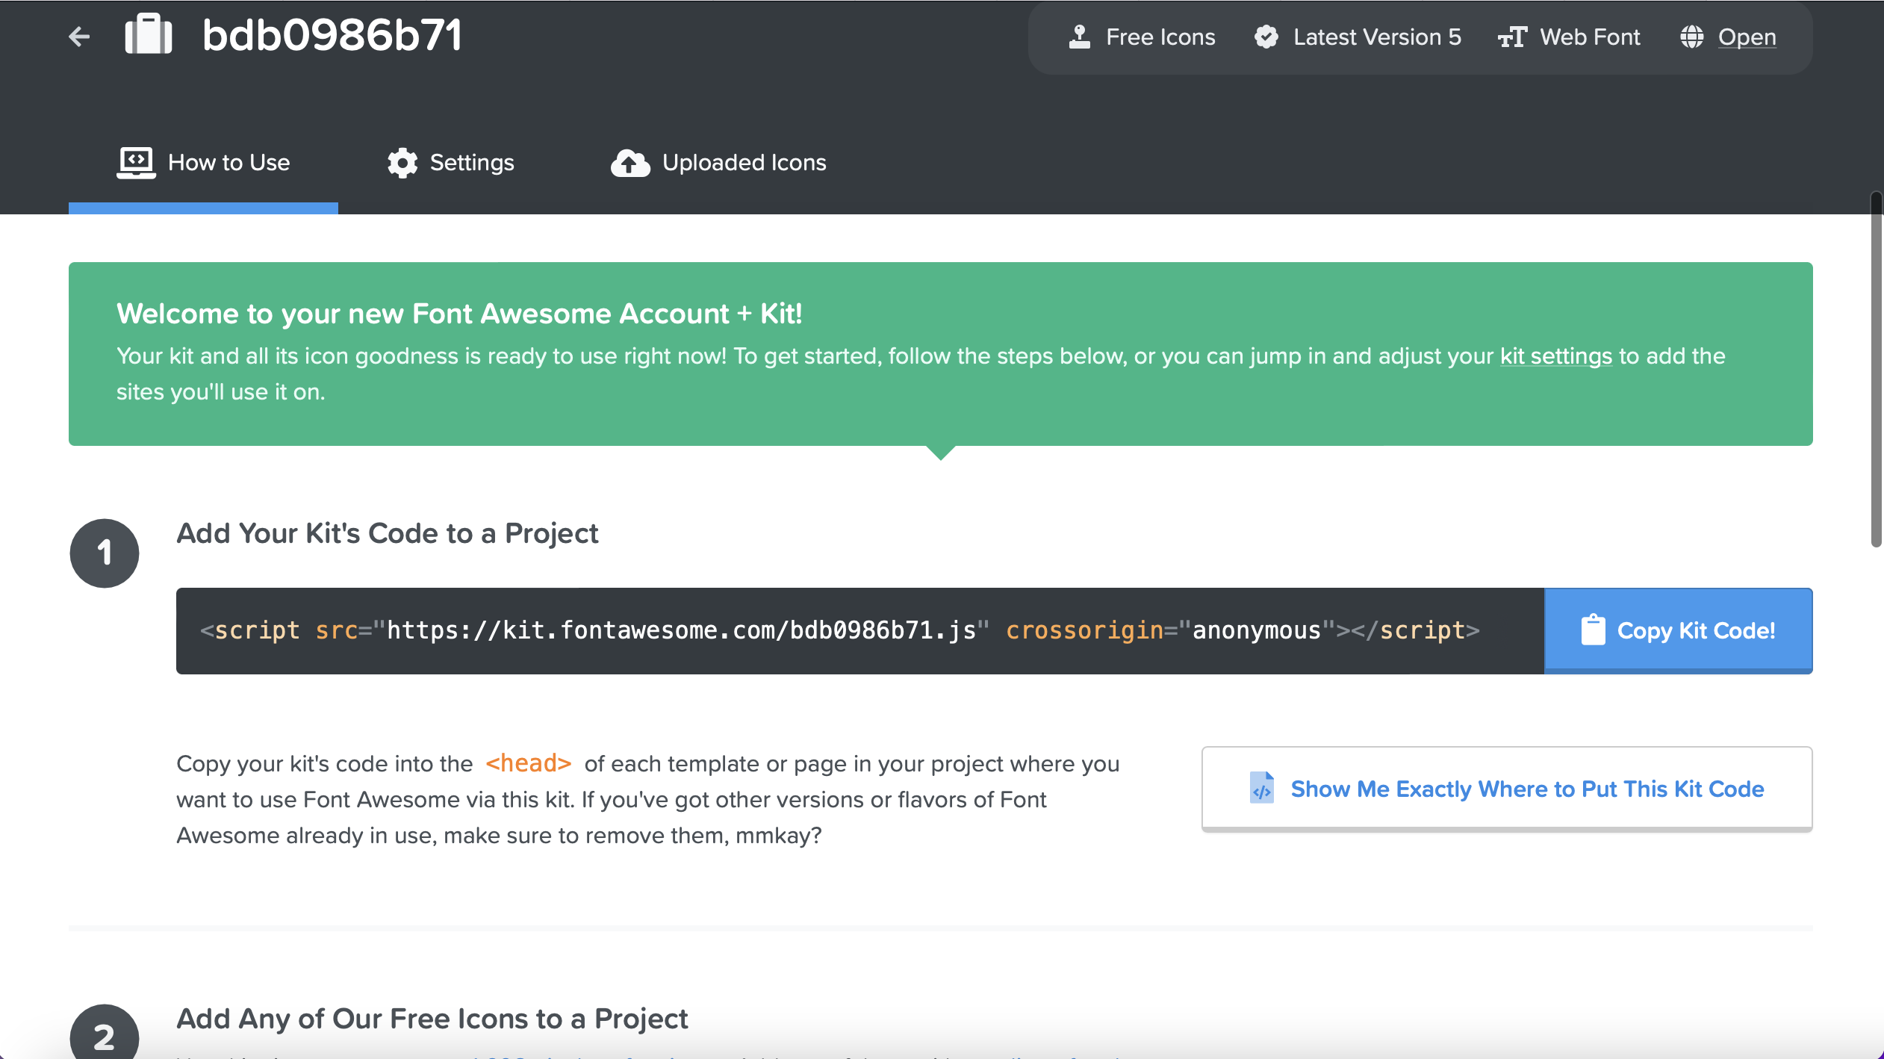
Task: Click the code file icon
Action: pos(1262,788)
